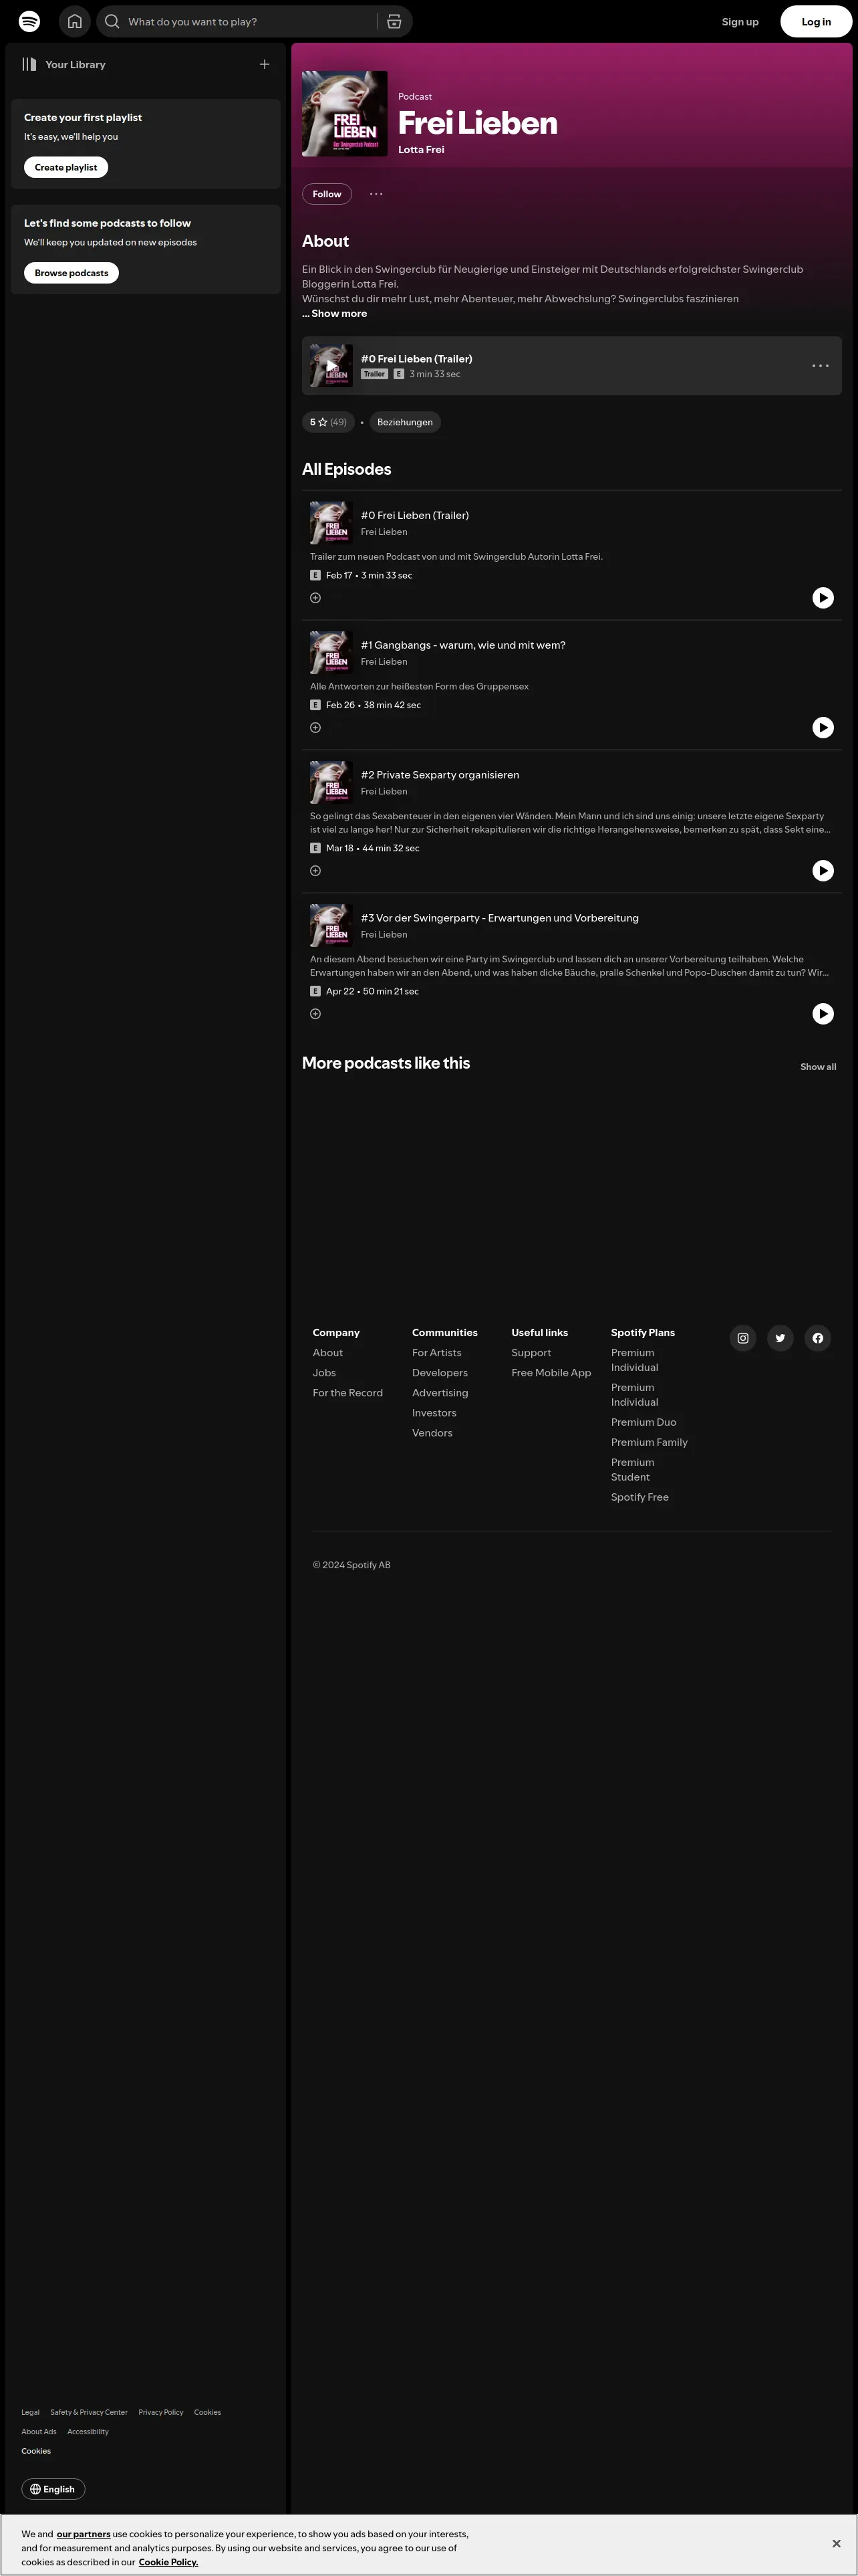This screenshot has width=858, height=2576.
Task: Open For the Record link
Action: point(347,1393)
